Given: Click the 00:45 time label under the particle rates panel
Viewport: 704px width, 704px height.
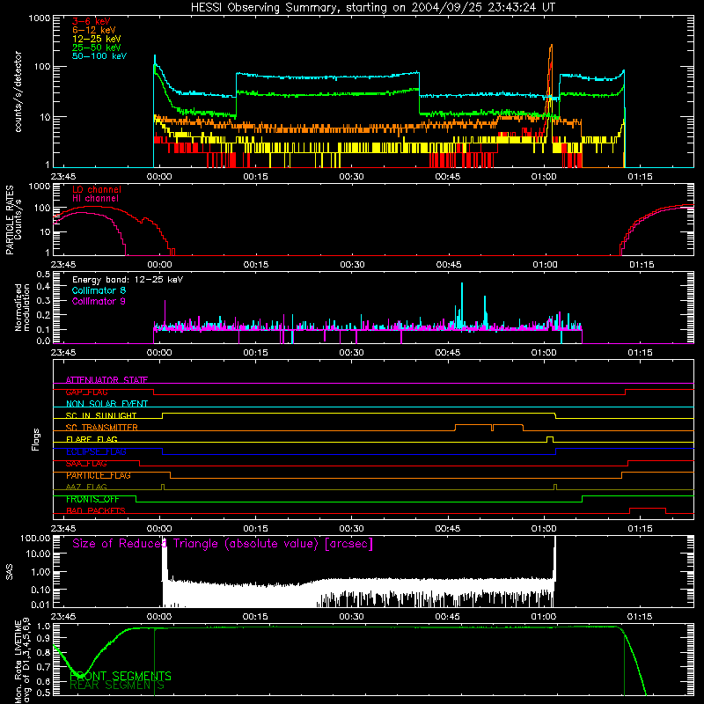Looking at the screenshot, I should (449, 265).
